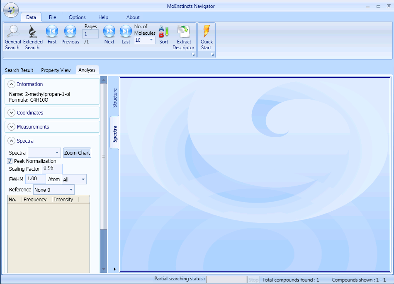Click the Sort A-B icon
Screen dimensions: 394x284
(163, 35)
